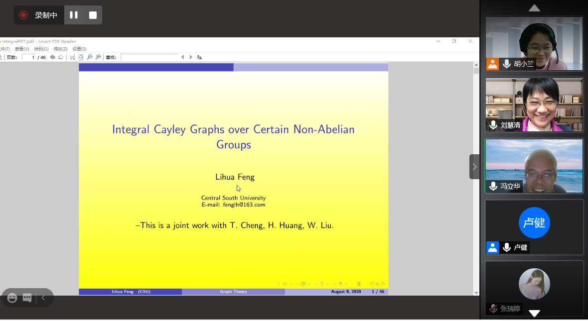Toggle match case search option

click(199, 57)
